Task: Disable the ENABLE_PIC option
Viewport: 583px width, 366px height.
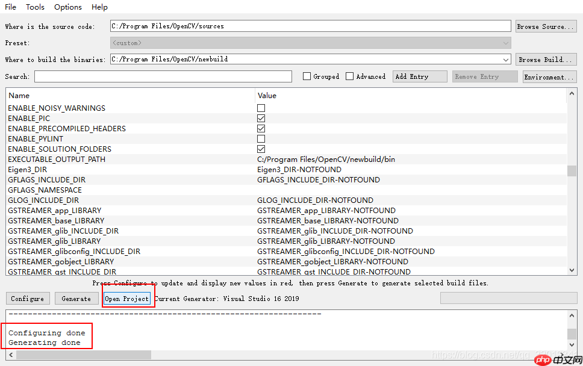Action: click(261, 118)
